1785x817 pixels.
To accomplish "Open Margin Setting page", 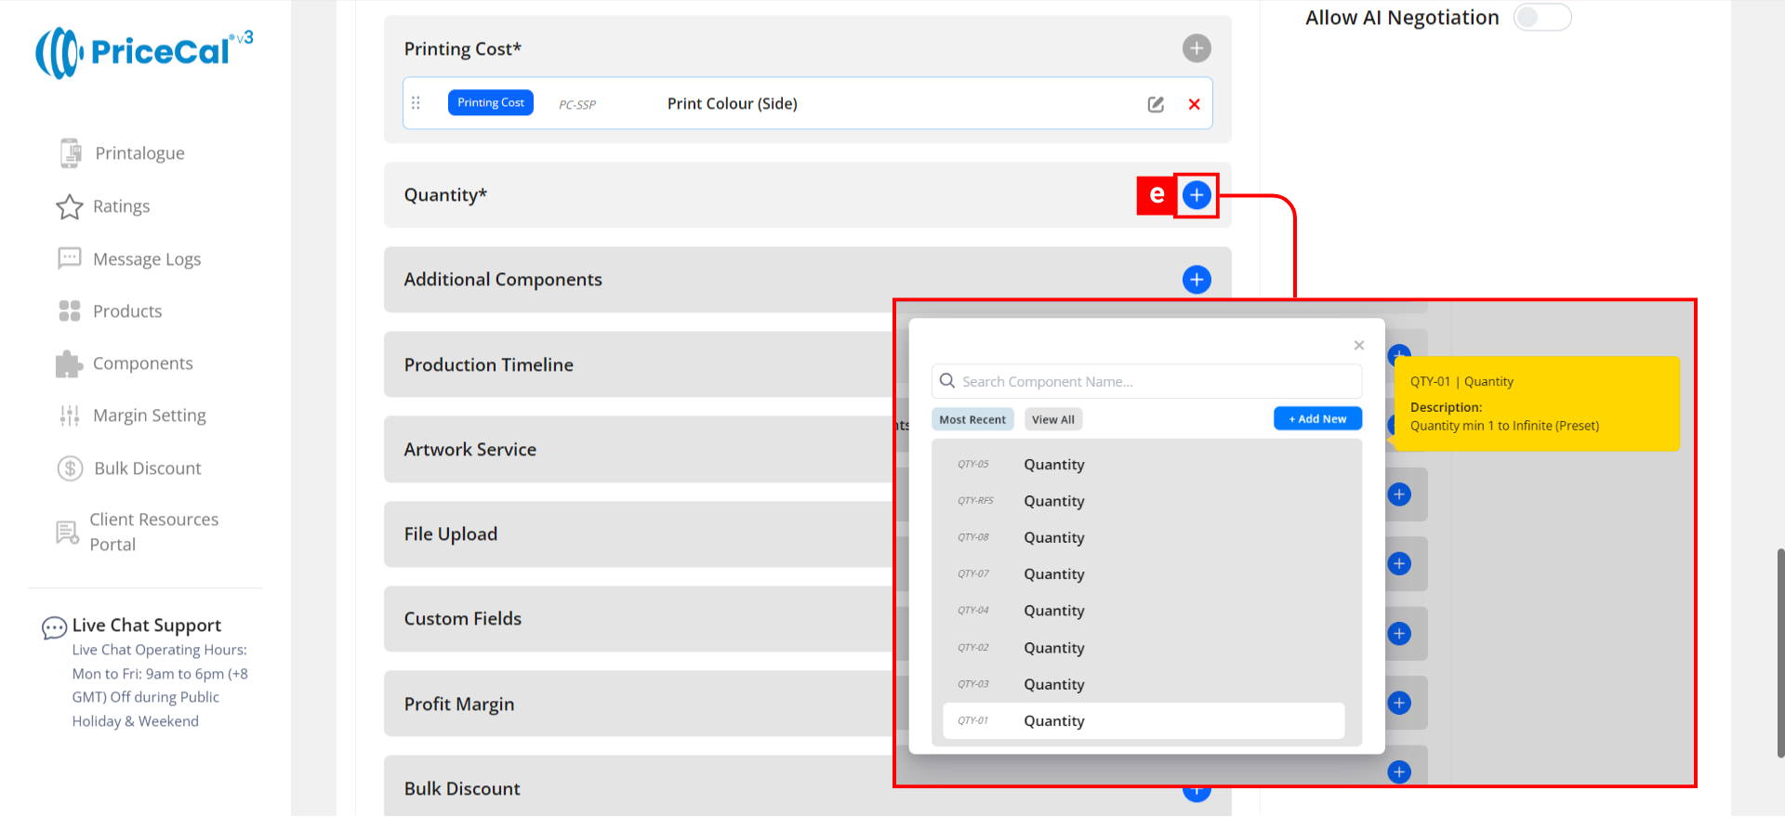I will pos(149,415).
